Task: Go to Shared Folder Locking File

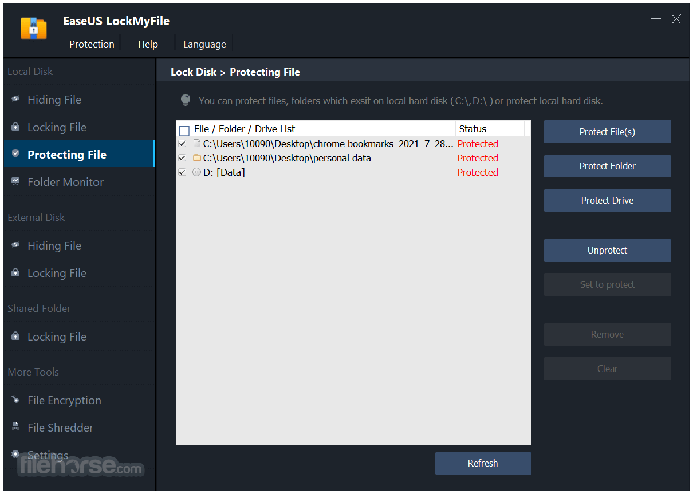Action: pyautogui.click(x=79, y=336)
